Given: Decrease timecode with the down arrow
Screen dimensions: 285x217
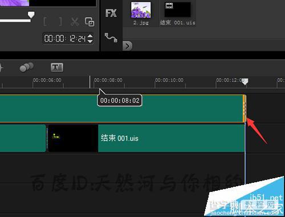Looking at the screenshot, I should [90, 41].
